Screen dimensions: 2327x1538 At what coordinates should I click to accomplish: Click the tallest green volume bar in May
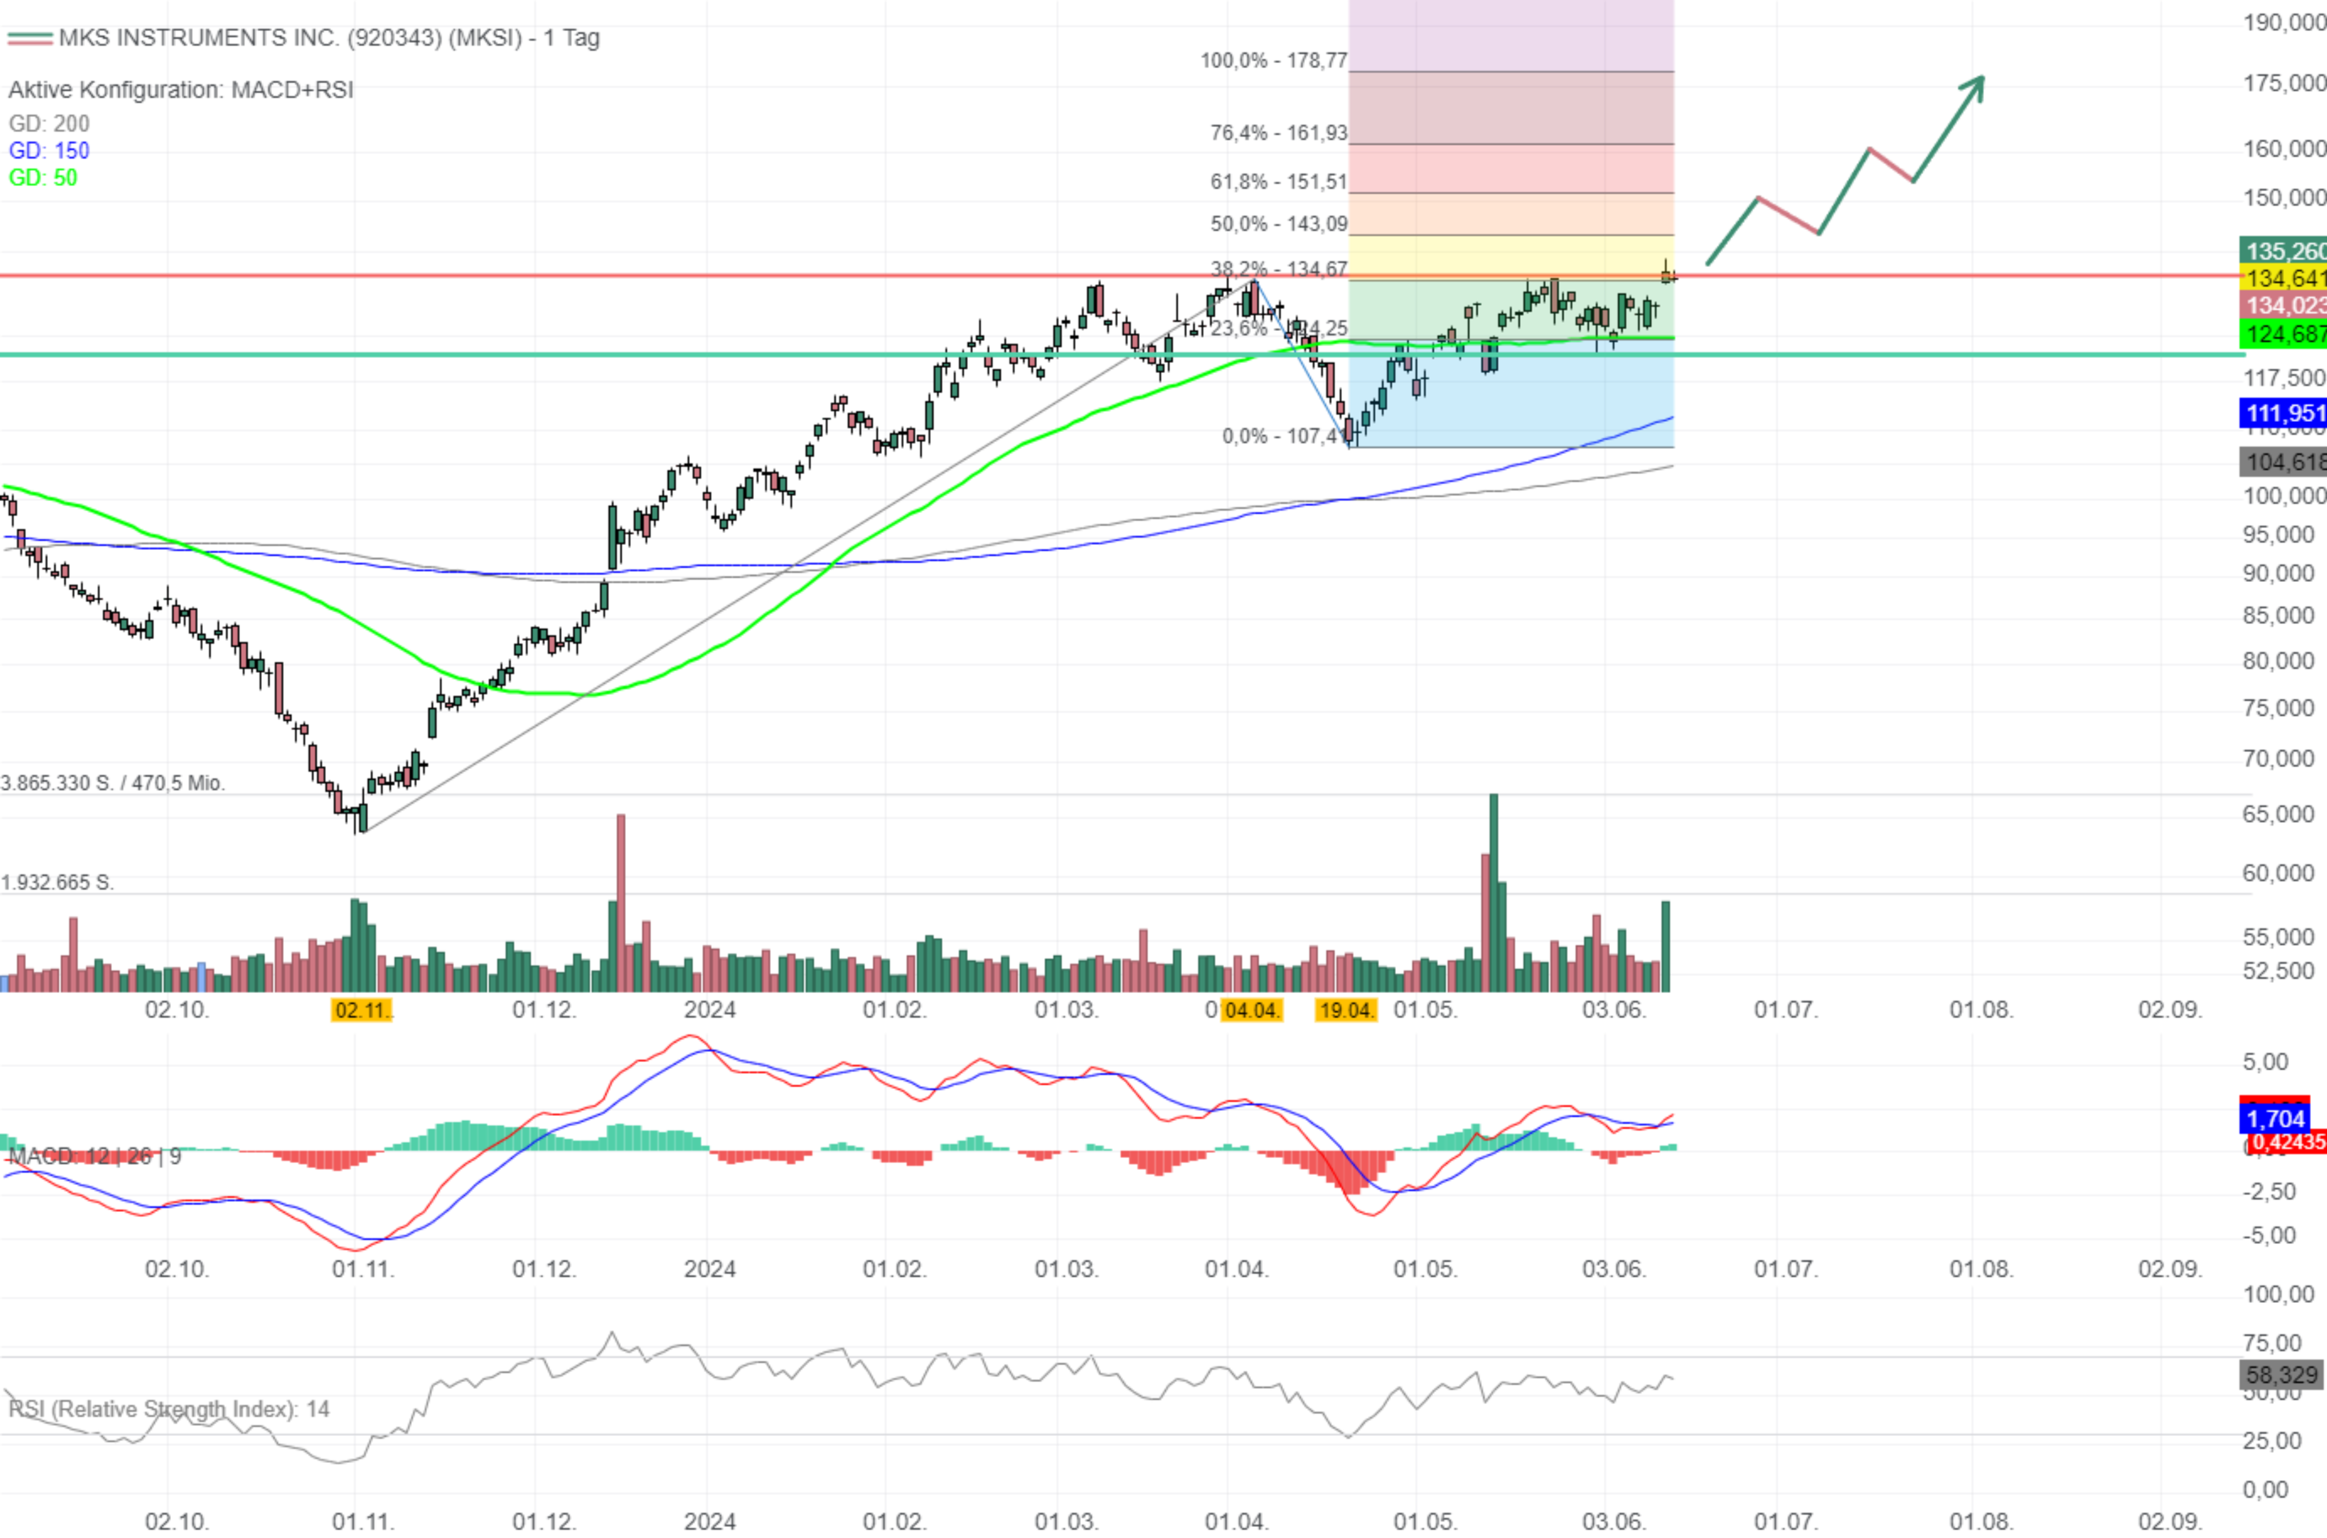pyautogui.click(x=1494, y=893)
